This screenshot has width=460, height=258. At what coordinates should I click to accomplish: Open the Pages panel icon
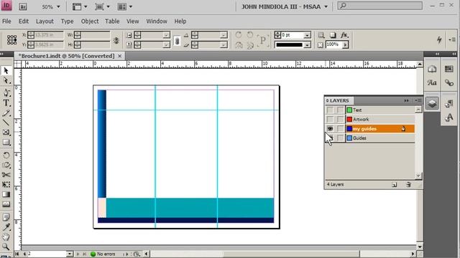(x=432, y=69)
